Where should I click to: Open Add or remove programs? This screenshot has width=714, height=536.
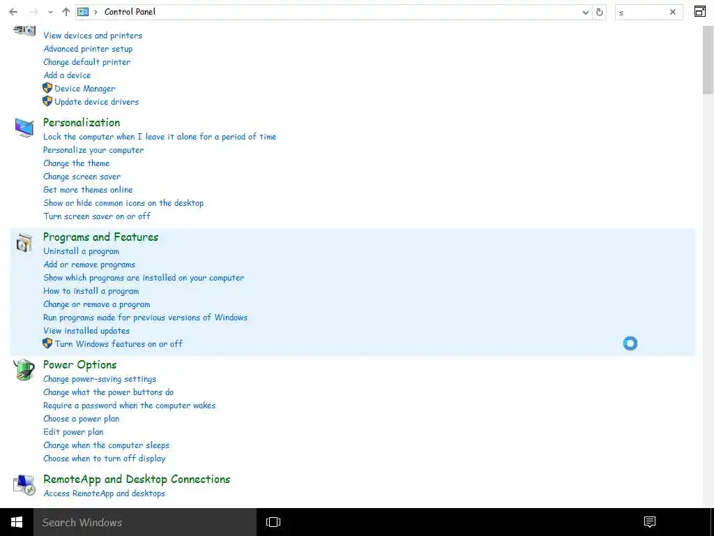[89, 265]
